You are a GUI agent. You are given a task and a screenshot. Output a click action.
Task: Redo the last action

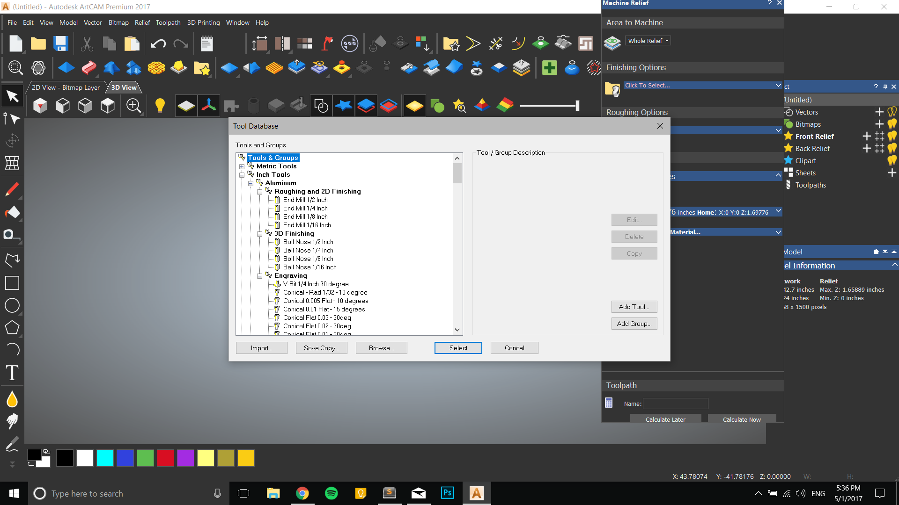coord(180,44)
